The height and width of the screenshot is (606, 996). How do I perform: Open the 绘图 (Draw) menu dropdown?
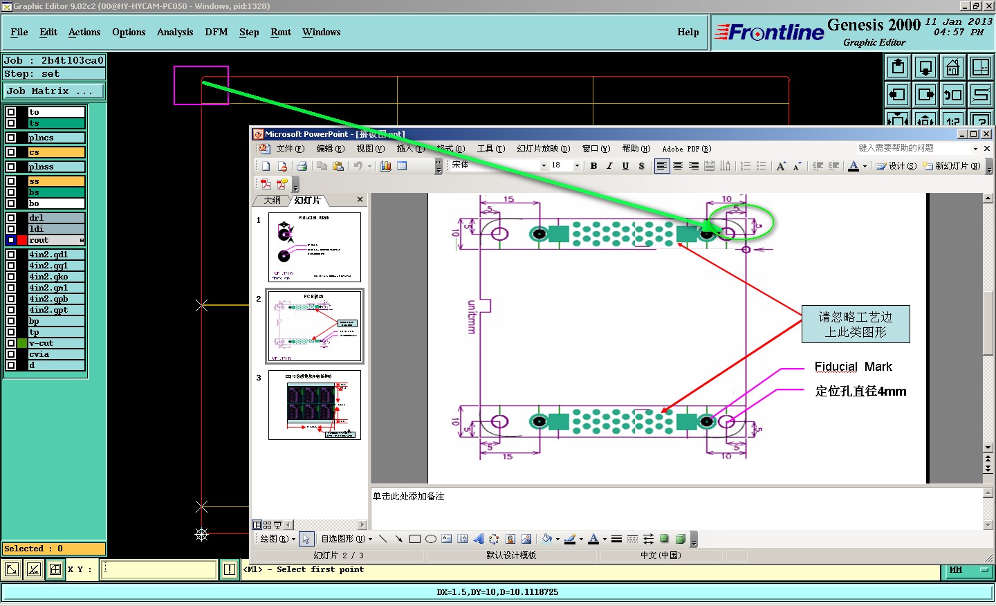(278, 539)
